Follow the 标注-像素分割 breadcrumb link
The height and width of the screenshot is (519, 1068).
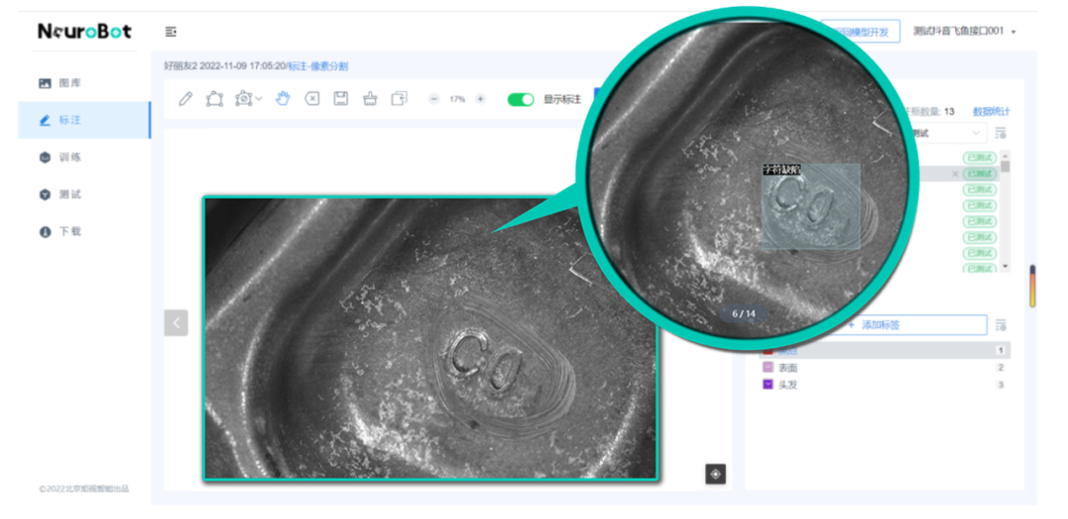coord(318,67)
